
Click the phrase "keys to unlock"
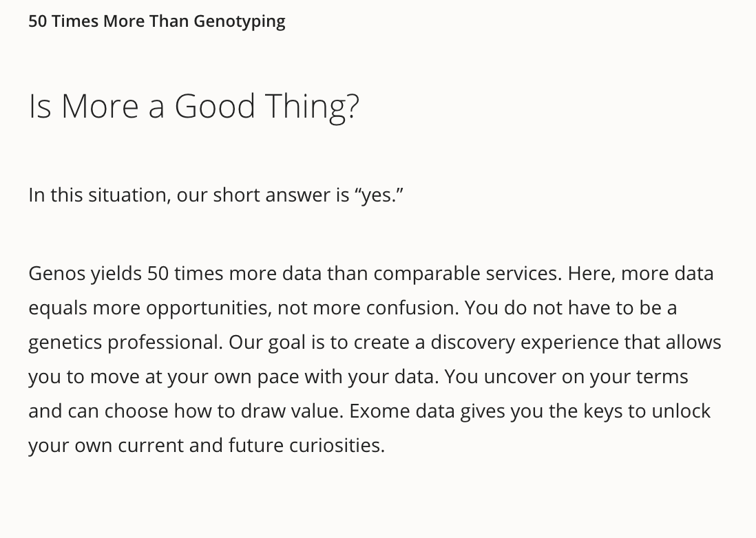[647, 412]
